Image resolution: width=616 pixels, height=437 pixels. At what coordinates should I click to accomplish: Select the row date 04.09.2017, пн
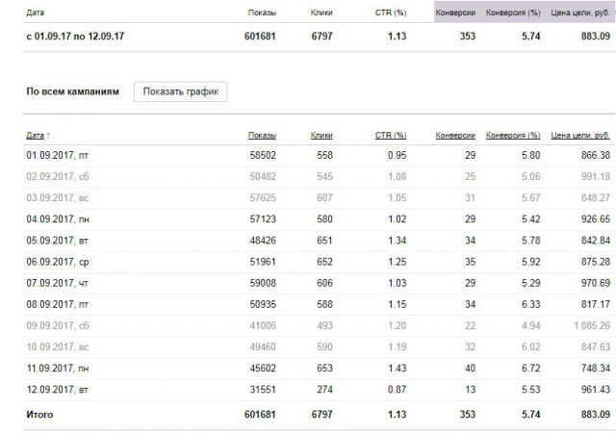(58, 218)
